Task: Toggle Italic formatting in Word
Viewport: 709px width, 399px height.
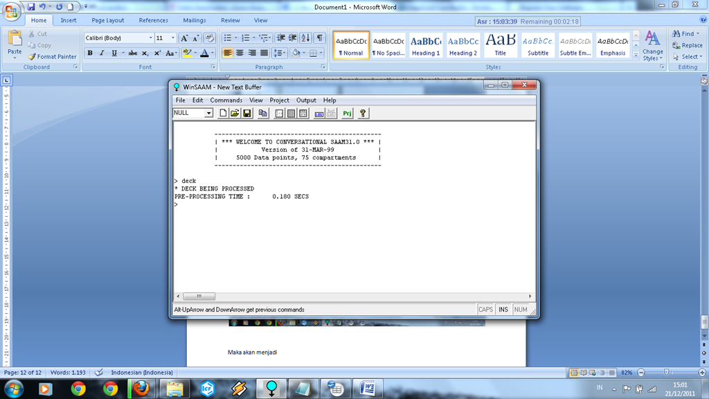Action: [102, 53]
